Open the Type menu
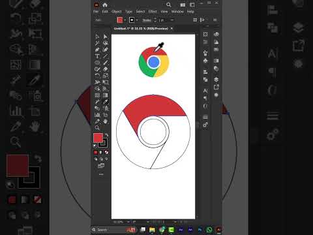This screenshot has height=235, width=313. pyautogui.click(x=128, y=12)
